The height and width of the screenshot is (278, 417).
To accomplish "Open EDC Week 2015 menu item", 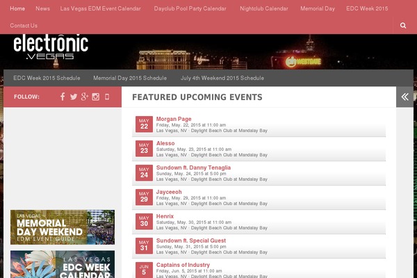I will coord(367,8).
